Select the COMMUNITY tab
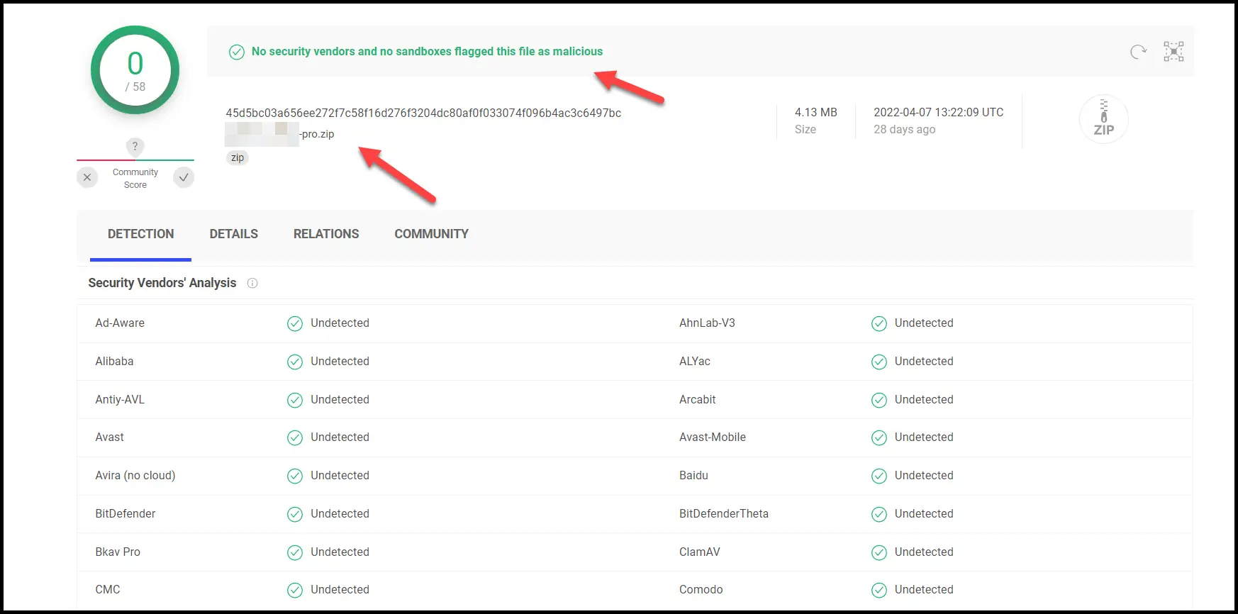 431,234
